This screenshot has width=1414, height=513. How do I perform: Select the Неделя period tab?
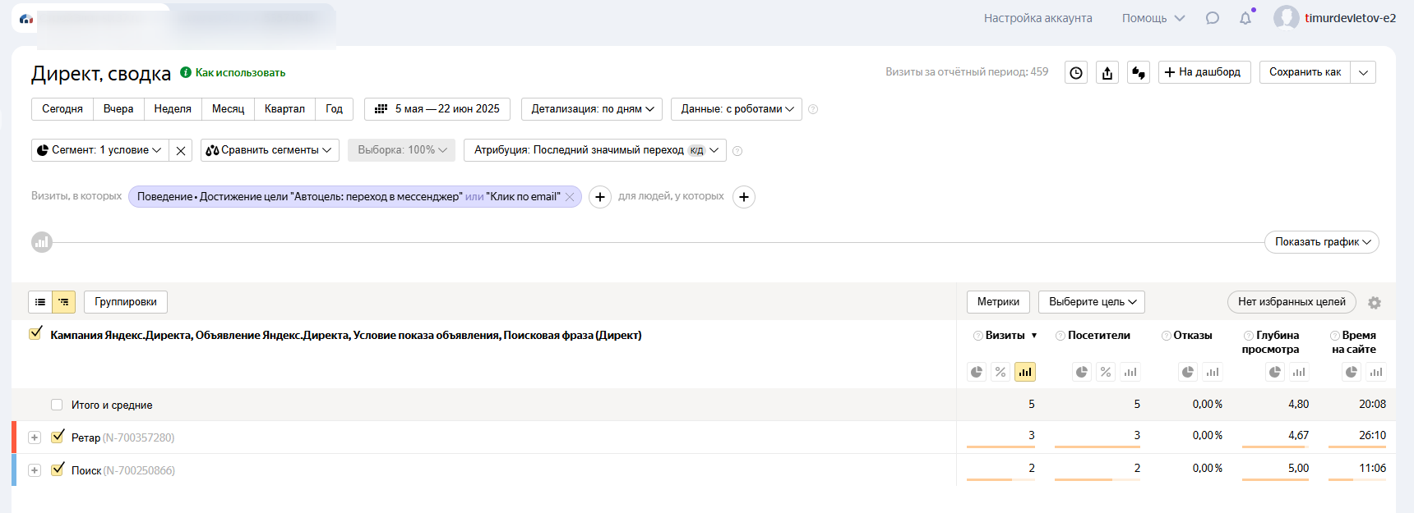(x=173, y=109)
